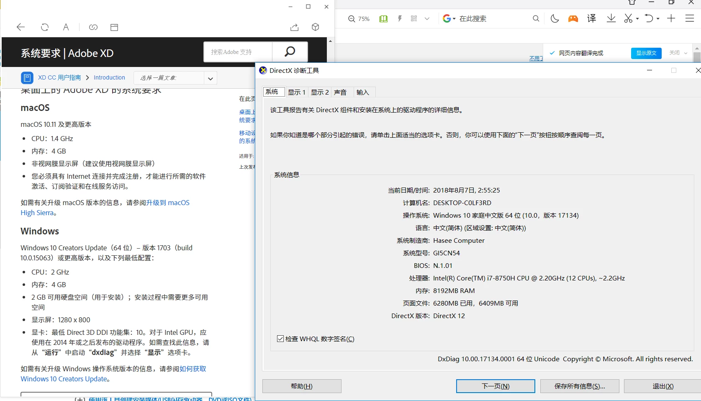
Task: Click the scissors screenshot tool icon
Action: (x=628, y=18)
